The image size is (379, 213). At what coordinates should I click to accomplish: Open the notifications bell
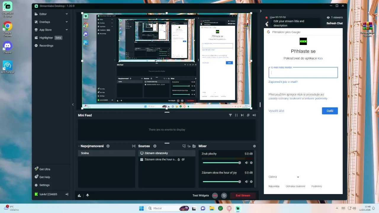point(87,196)
